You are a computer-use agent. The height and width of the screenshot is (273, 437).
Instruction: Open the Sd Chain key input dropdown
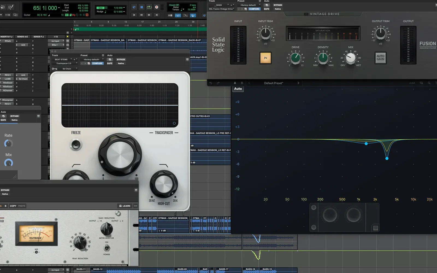[x=68, y=69]
